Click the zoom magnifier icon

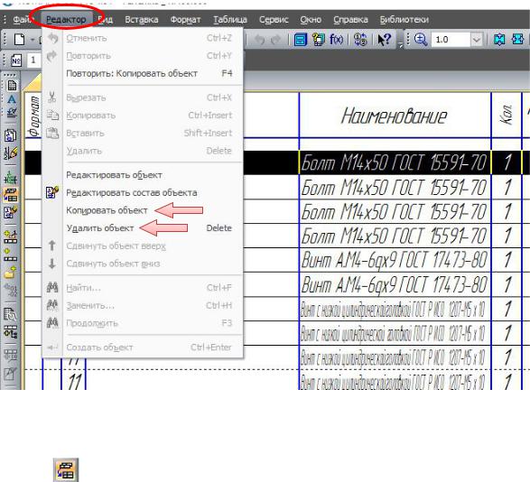coord(421,40)
